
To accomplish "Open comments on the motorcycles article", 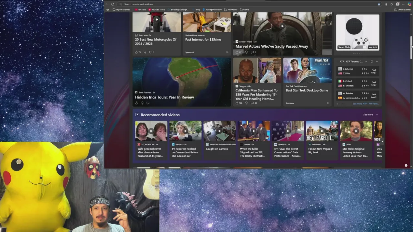I will (152, 52).
